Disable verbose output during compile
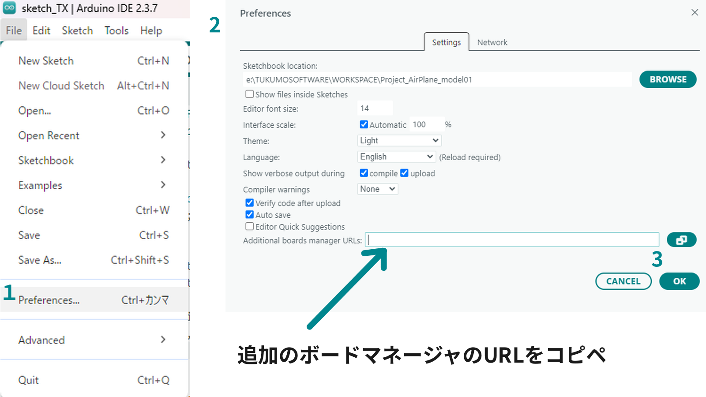Image resolution: width=706 pixels, height=397 pixels. click(x=363, y=173)
